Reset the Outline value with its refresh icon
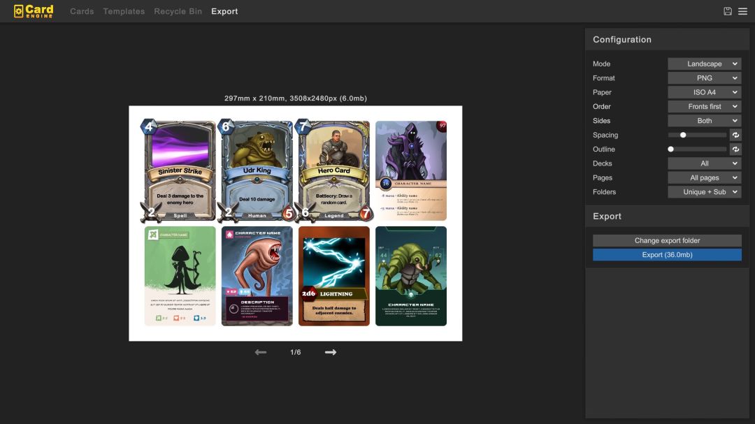Image resolution: width=755 pixels, height=424 pixels. coord(735,149)
